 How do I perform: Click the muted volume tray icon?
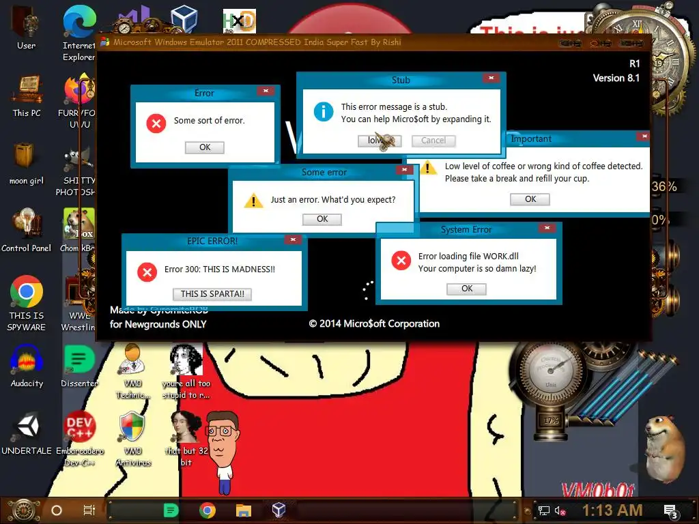pos(560,510)
